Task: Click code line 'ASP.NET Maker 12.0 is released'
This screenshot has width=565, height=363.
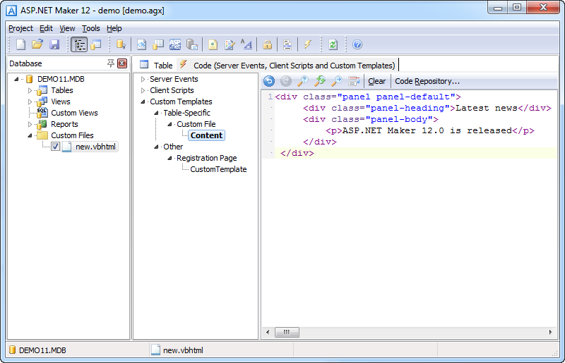Action: pos(430,130)
